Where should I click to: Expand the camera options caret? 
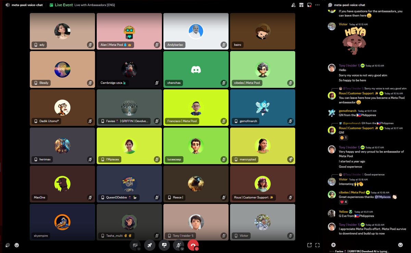pos(139,249)
